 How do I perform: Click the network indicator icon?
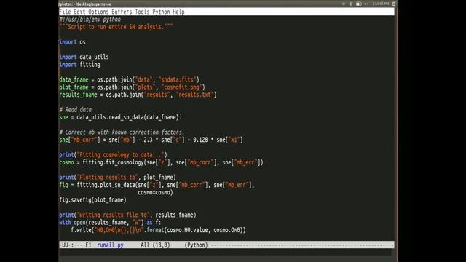coord(344,4)
